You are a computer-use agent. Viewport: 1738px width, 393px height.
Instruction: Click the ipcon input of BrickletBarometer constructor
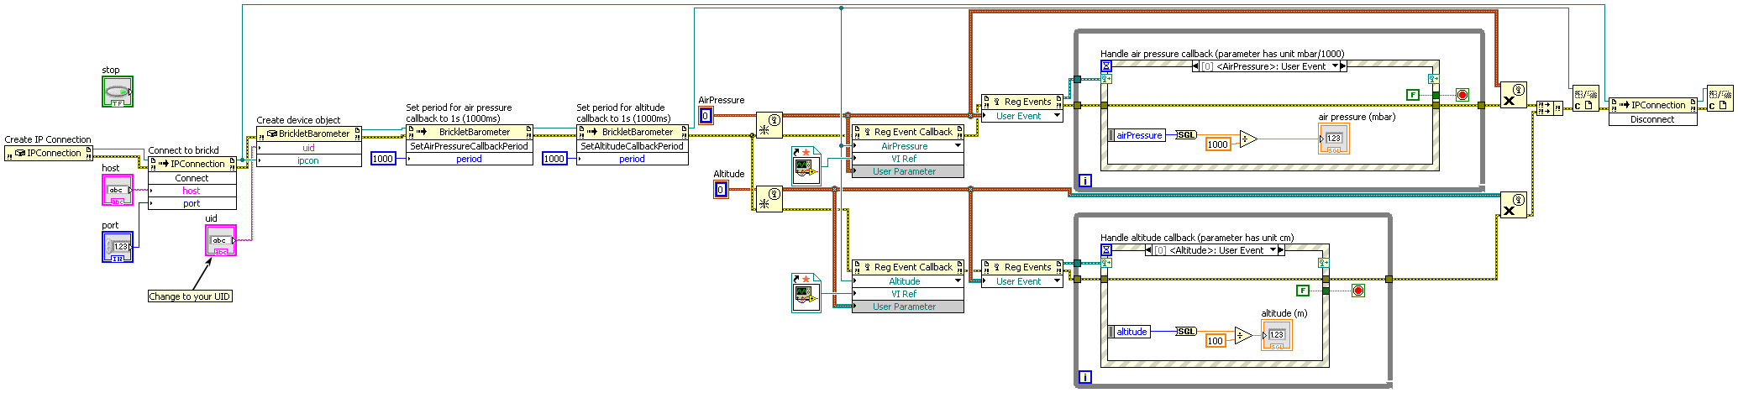(x=308, y=160)
